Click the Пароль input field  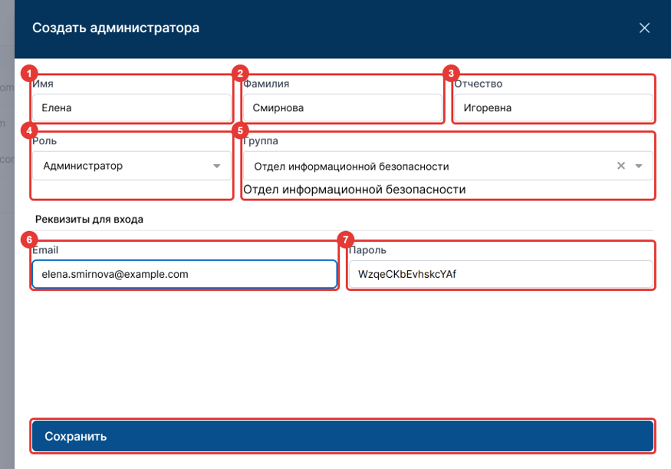(501, 274)
